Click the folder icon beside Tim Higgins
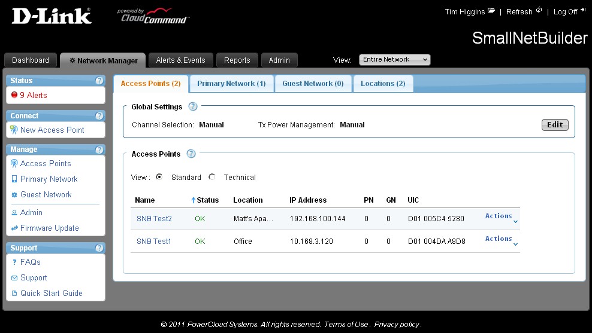592x333 pixels. 491,11
